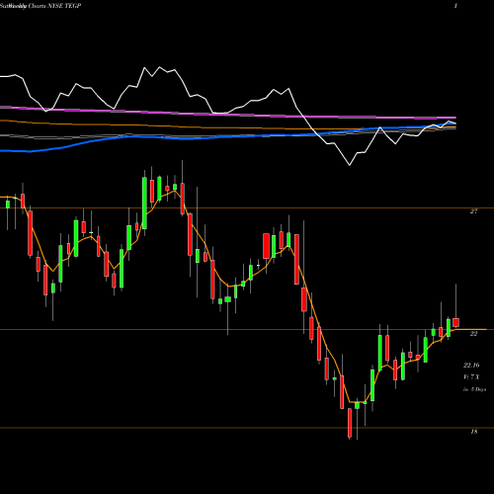Click the 'in 5 Days' label

[x=474, y=389]
